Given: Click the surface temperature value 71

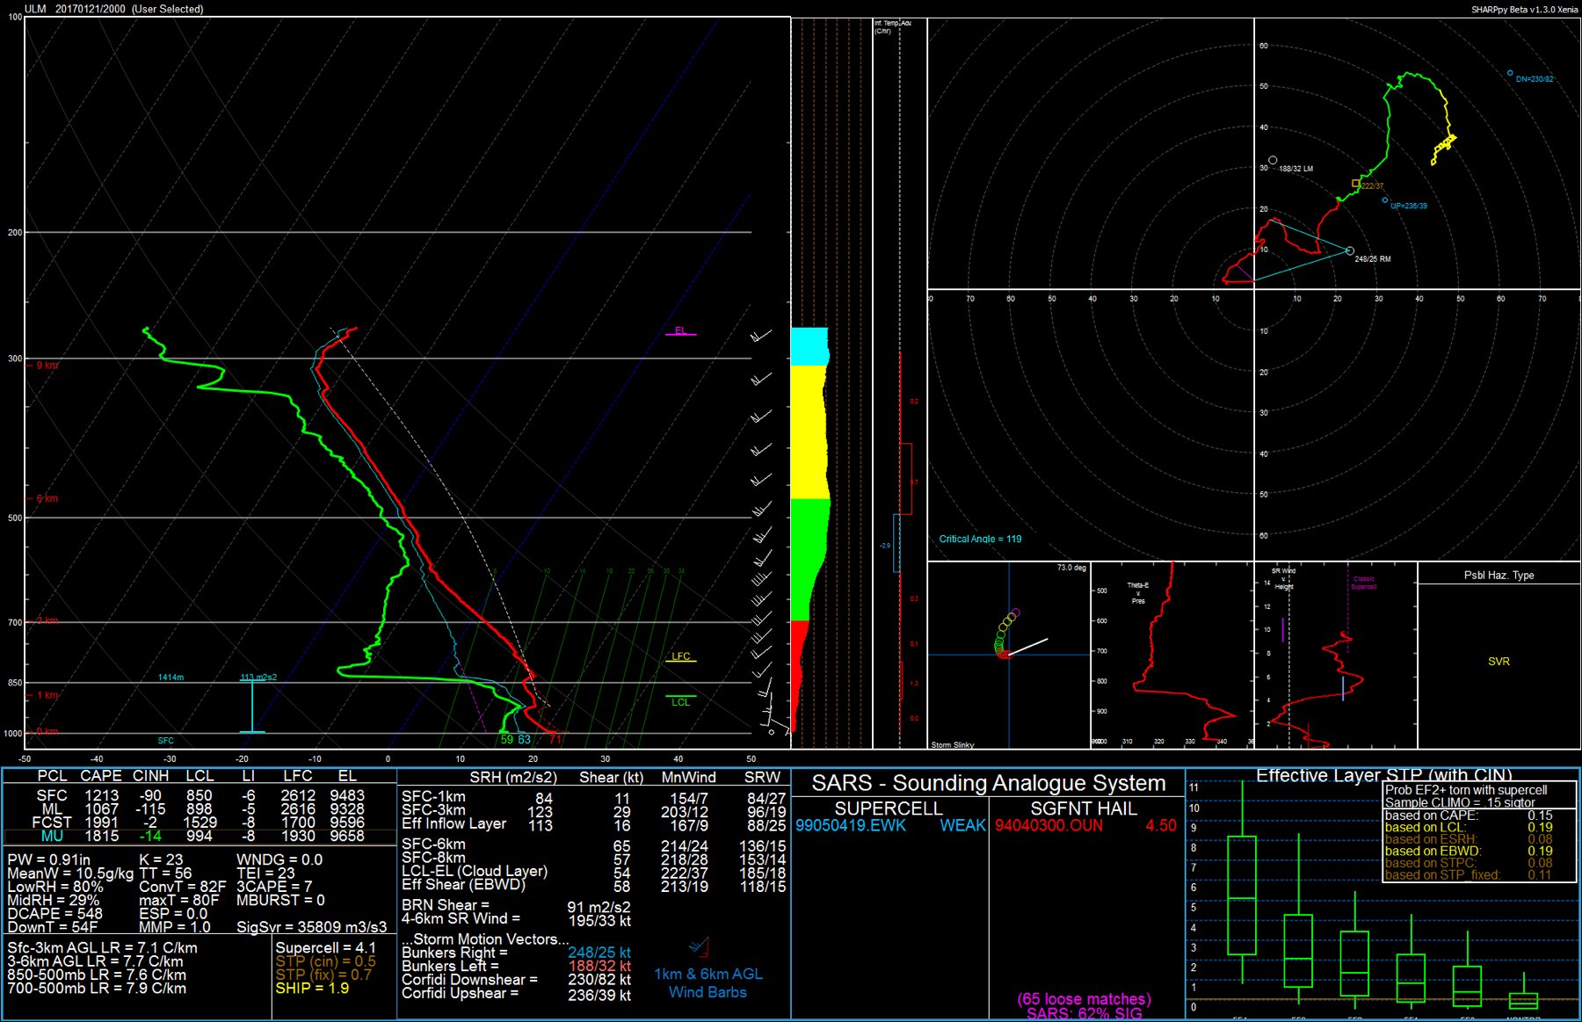Looking at the screenshot, I should [x=555, y=740].
